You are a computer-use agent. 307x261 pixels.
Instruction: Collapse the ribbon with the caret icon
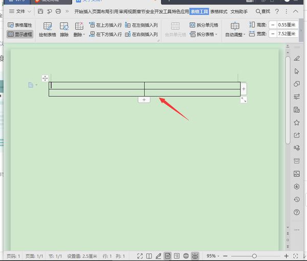pyautogui.click(x=296, y=11)
